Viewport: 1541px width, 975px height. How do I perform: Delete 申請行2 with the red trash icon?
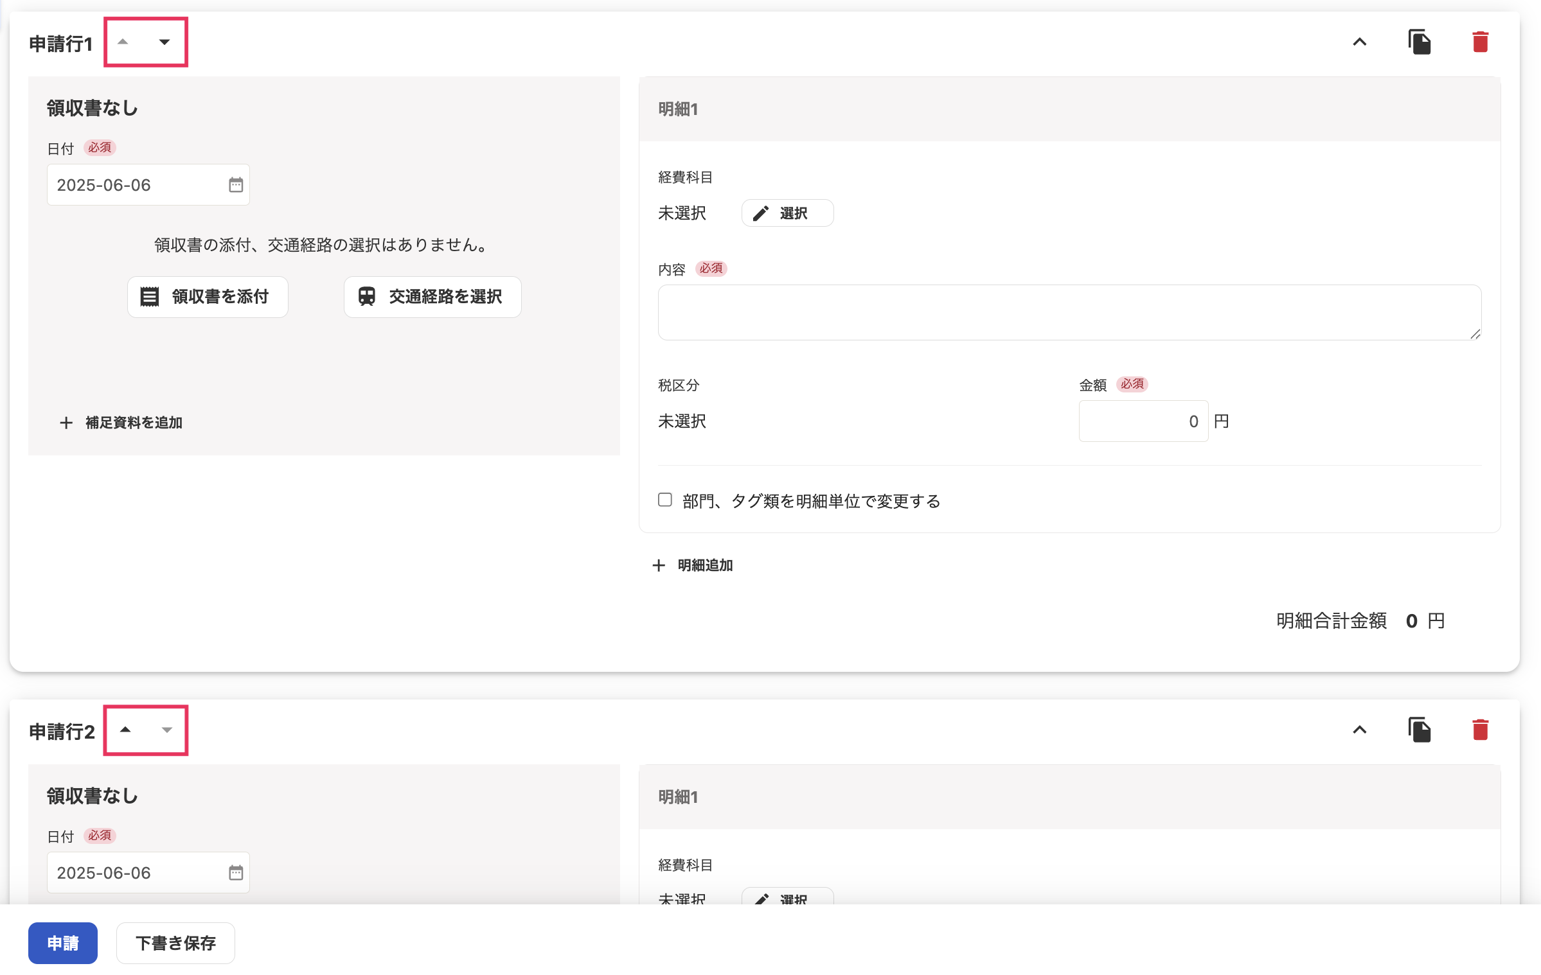[x=1481, y=730]
